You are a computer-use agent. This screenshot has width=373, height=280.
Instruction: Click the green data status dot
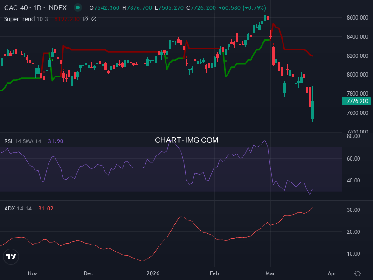pyautogui.click(x=77, y=7)
